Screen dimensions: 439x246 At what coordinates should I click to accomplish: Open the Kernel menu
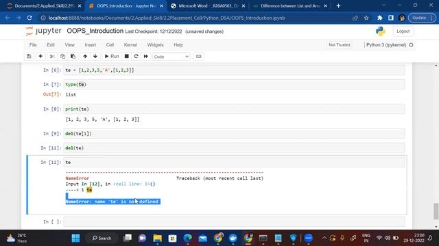click(130, 45)
